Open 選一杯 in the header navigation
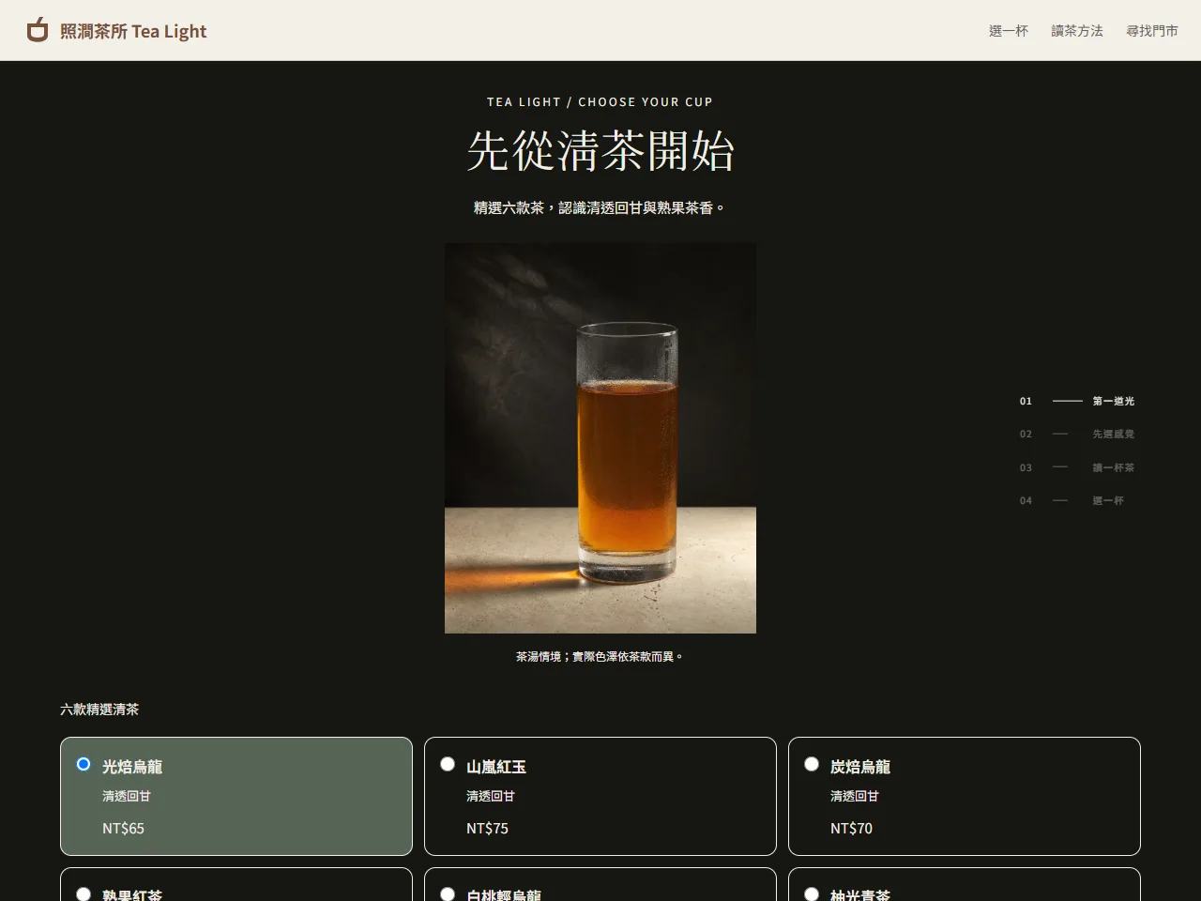 [x=1009, y=31]
